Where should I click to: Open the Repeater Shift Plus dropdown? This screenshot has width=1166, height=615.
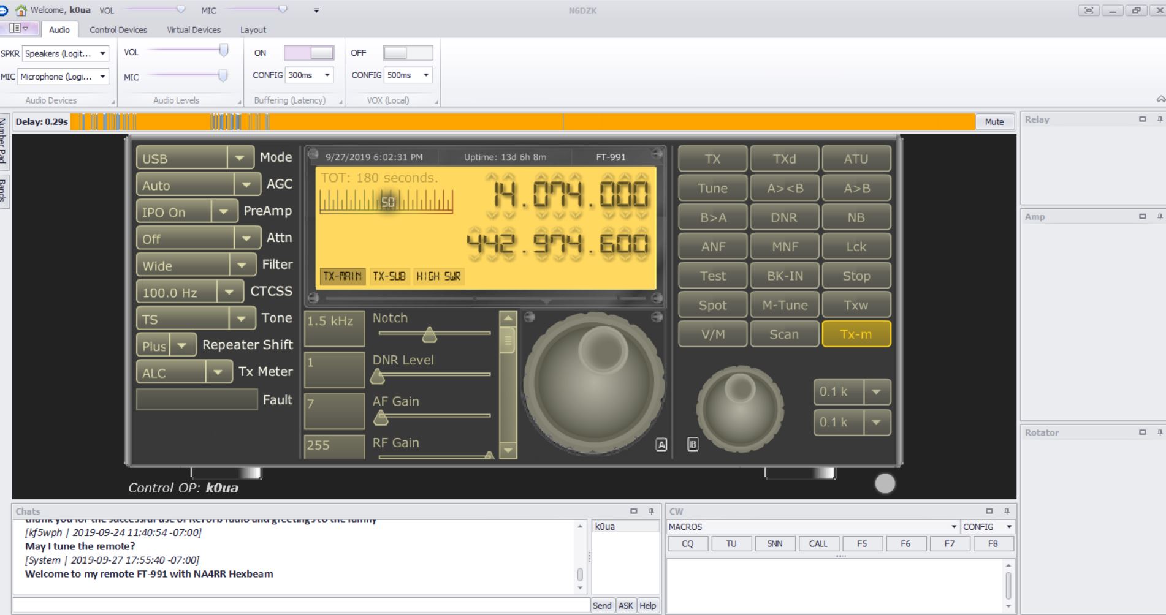(182, 345)
